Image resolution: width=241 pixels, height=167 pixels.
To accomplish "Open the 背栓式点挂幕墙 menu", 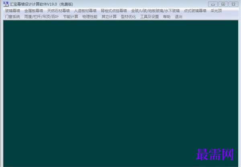I will click(114, 11).
